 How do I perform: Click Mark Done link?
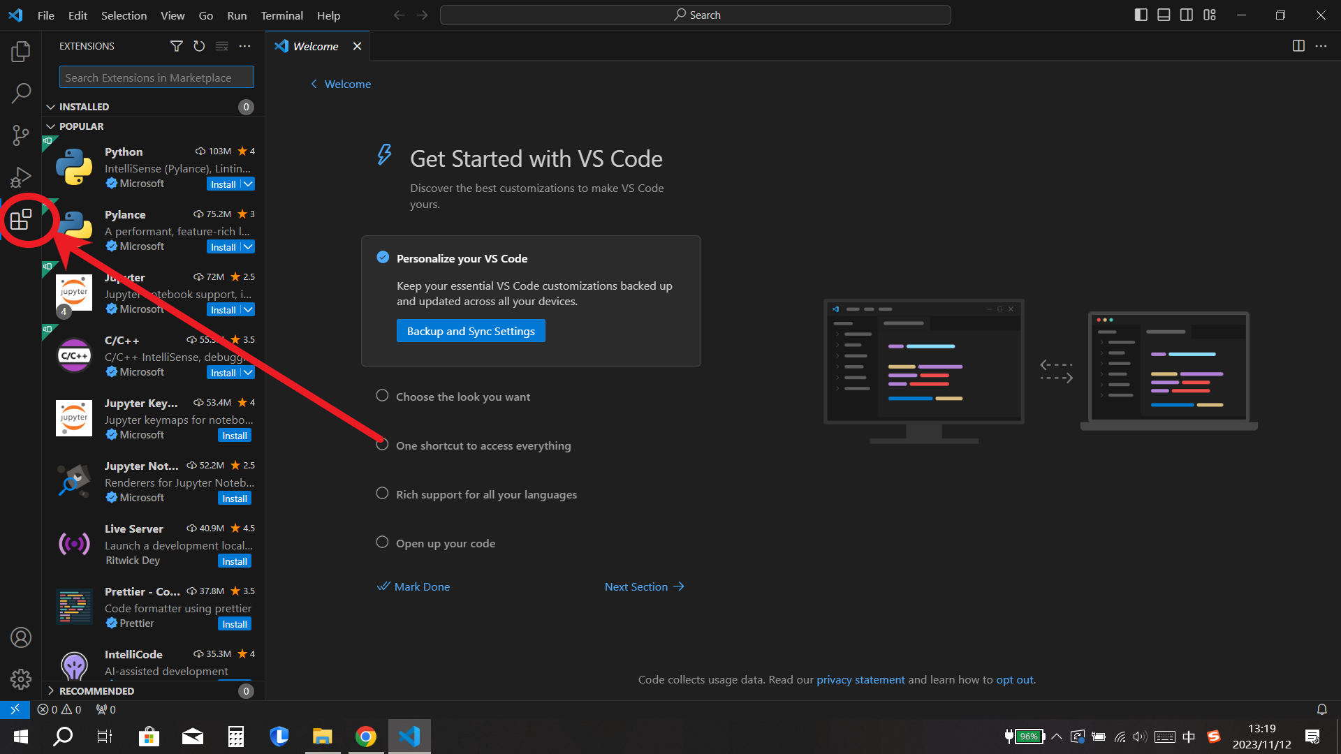point(413,586)
